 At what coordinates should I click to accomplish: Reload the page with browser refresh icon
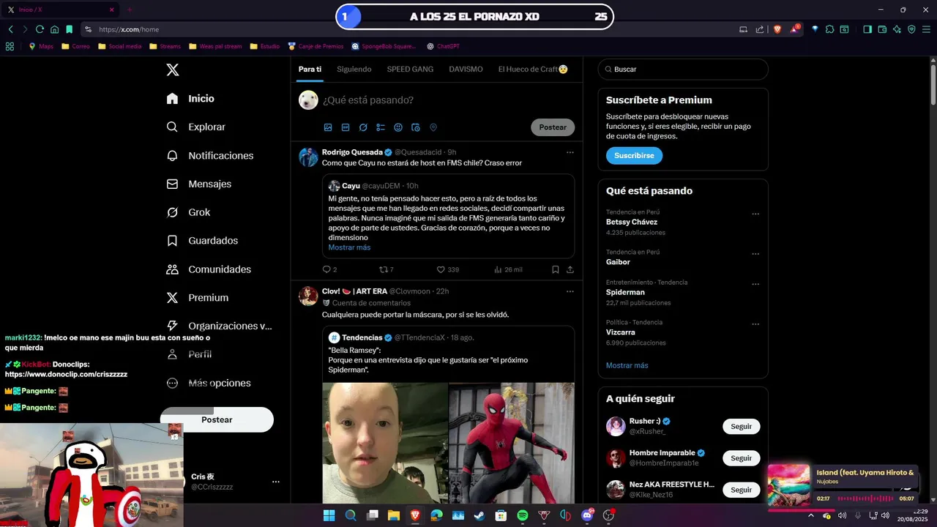click(x=40, y=29)
